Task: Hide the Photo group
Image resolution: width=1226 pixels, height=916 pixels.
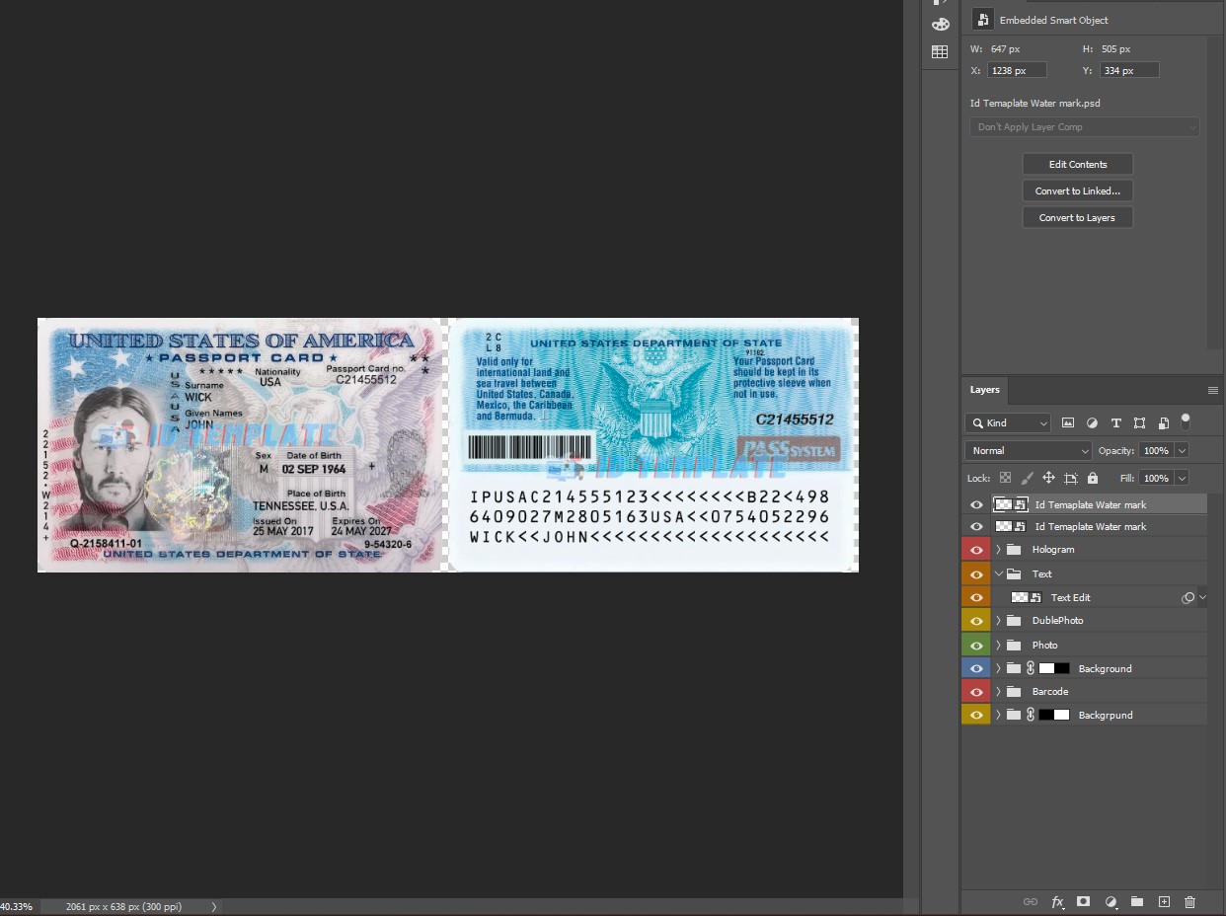Action: (976, 646)
